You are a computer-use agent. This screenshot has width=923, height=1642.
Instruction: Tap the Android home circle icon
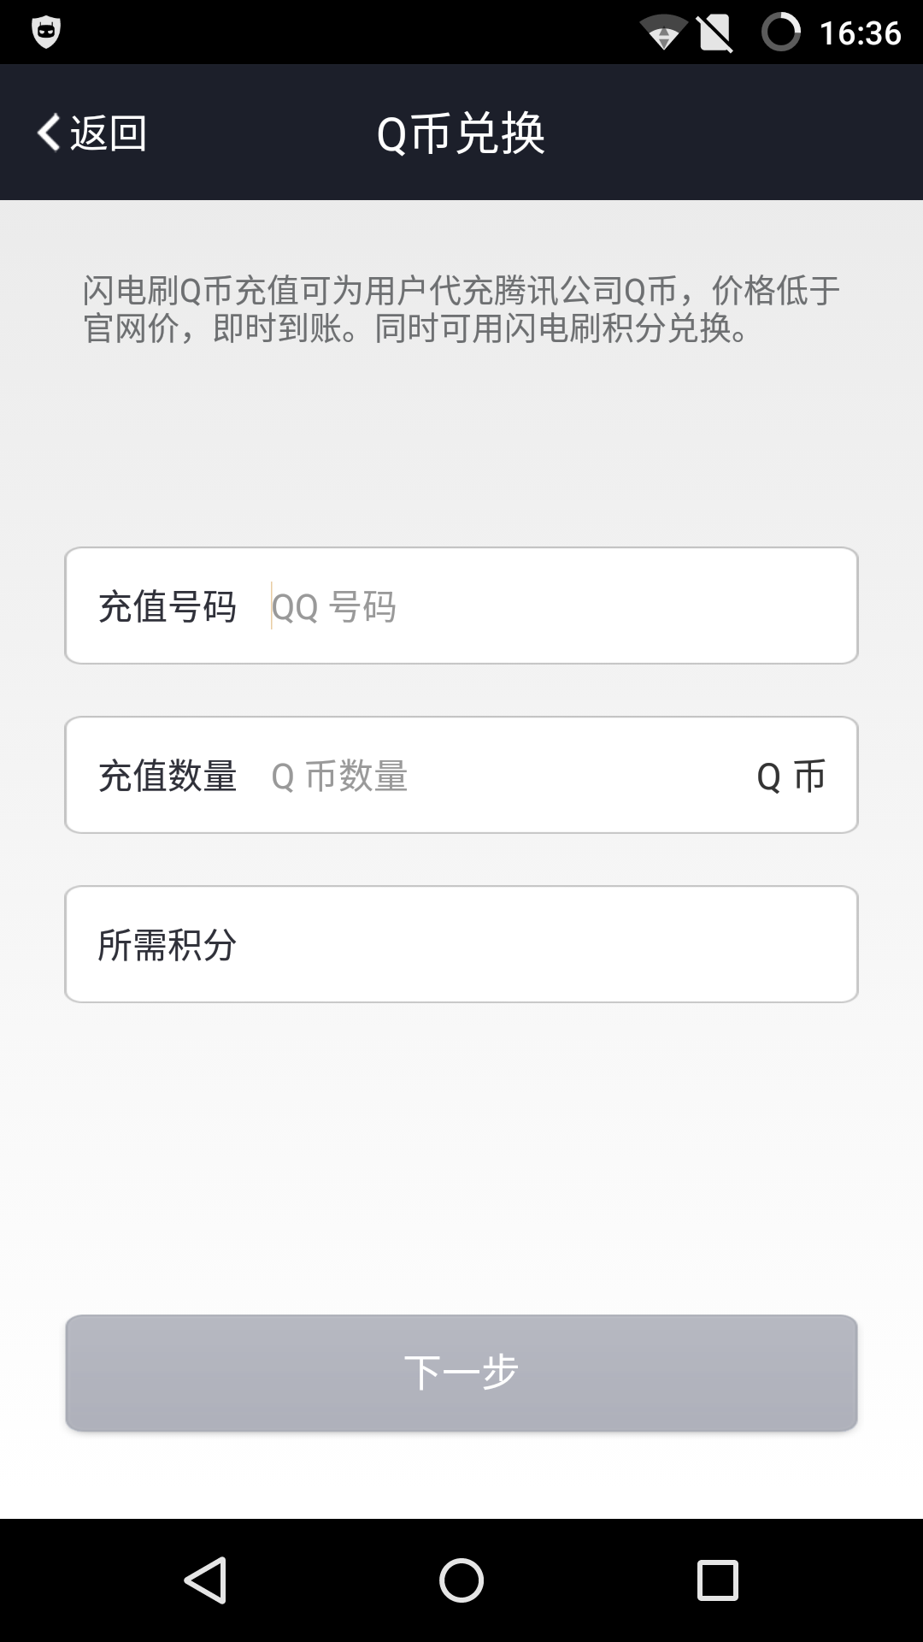coord(461,1580)
